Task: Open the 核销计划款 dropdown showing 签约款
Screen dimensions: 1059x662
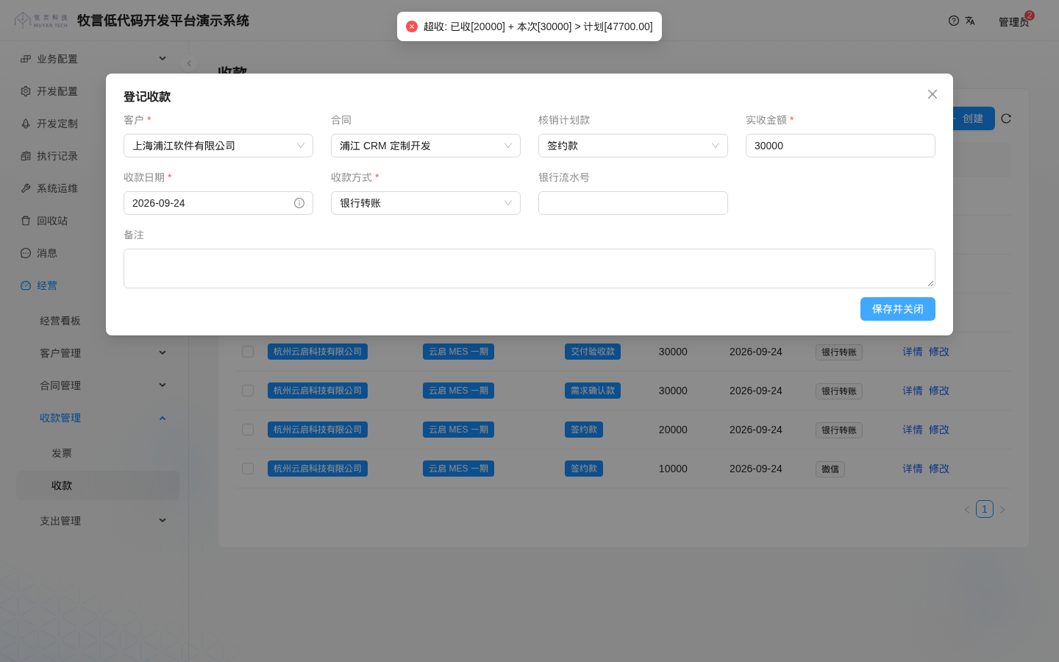Action: point(633,146)
